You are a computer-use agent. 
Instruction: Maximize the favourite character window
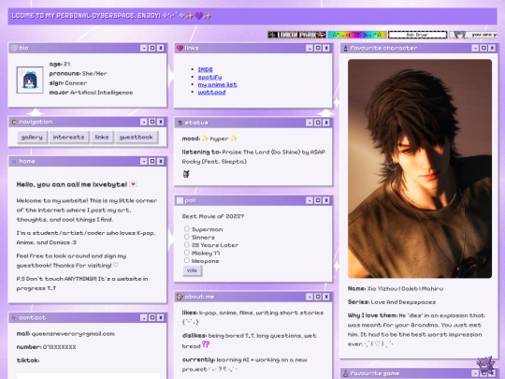tap(483, 48)
